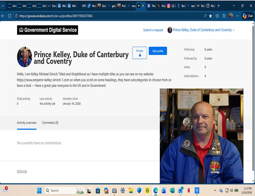
Task: Launch Microsoft Store from taskbar
Action: pyautogui.click(x=98, y=191)
